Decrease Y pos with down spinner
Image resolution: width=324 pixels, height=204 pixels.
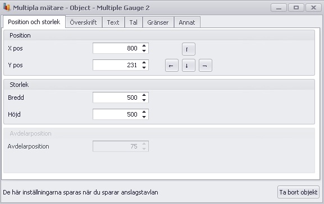[x=144, y=67]
